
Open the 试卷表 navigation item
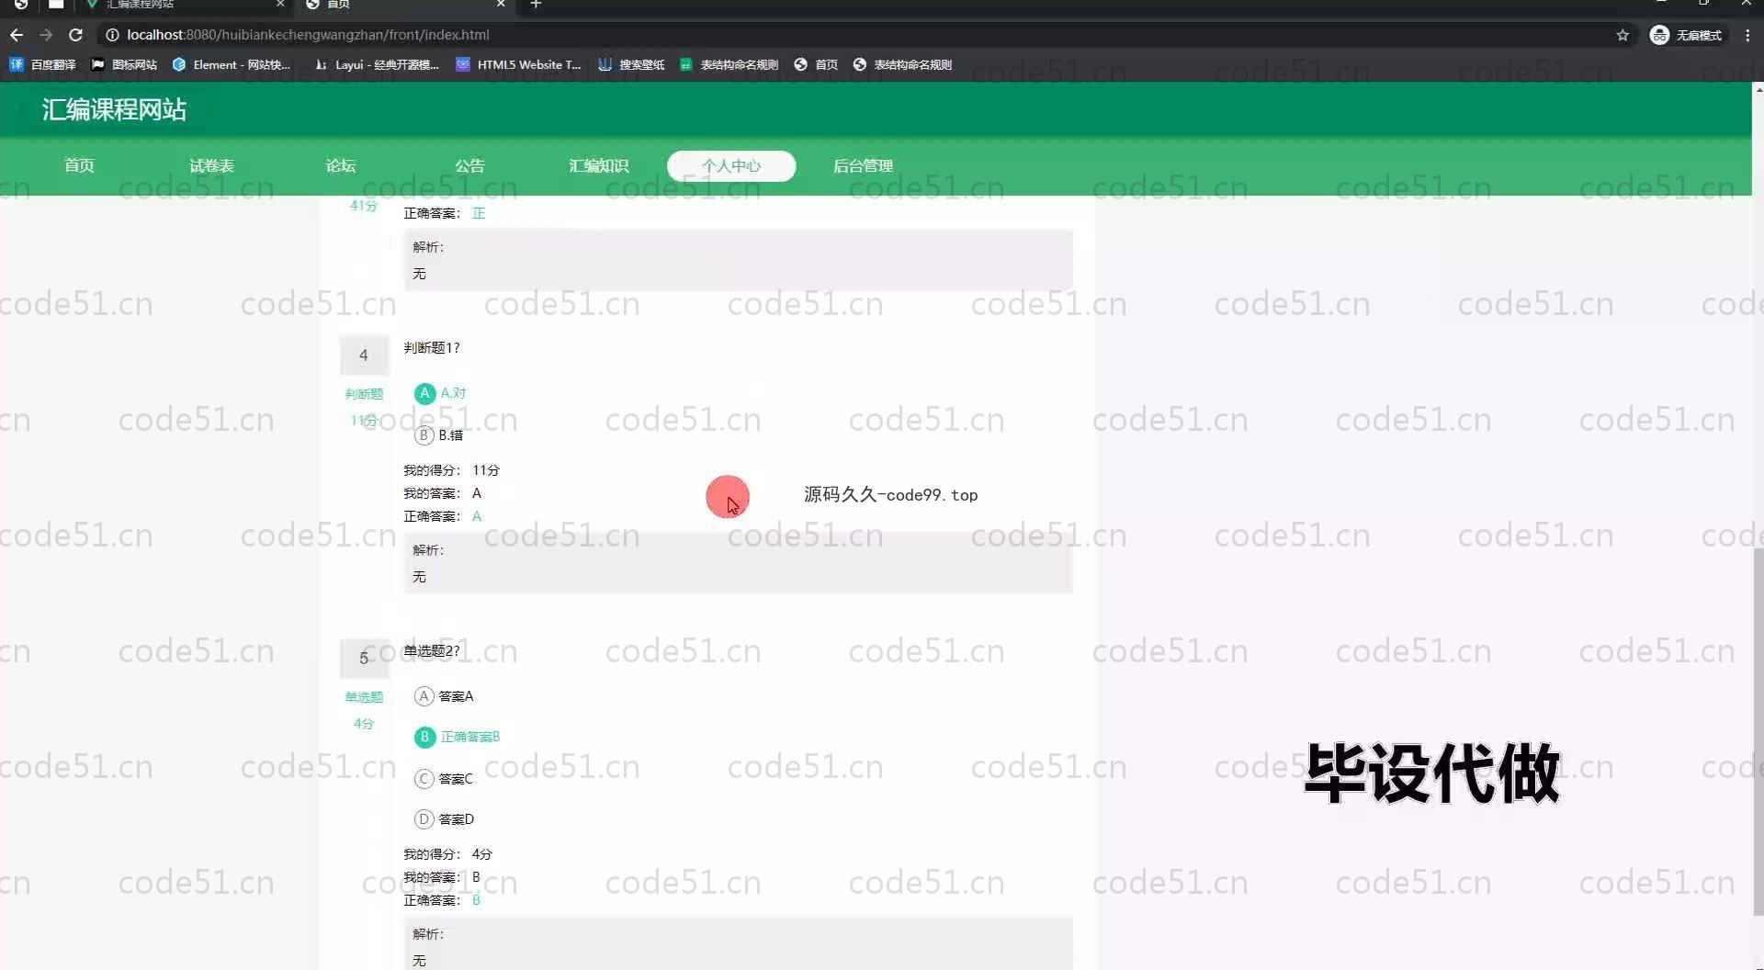[211, 165]
